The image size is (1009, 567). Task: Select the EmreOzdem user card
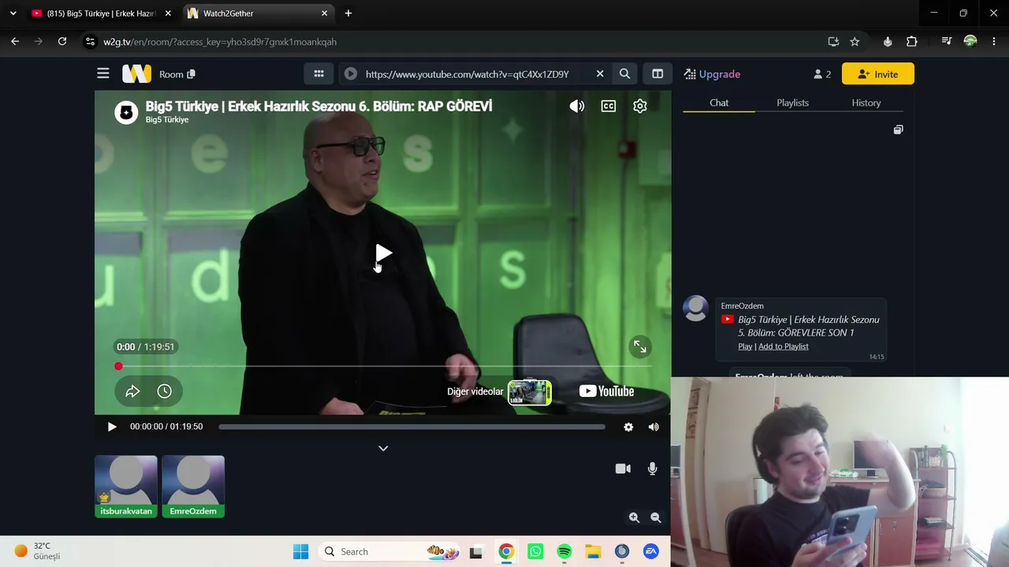[193, 487]
